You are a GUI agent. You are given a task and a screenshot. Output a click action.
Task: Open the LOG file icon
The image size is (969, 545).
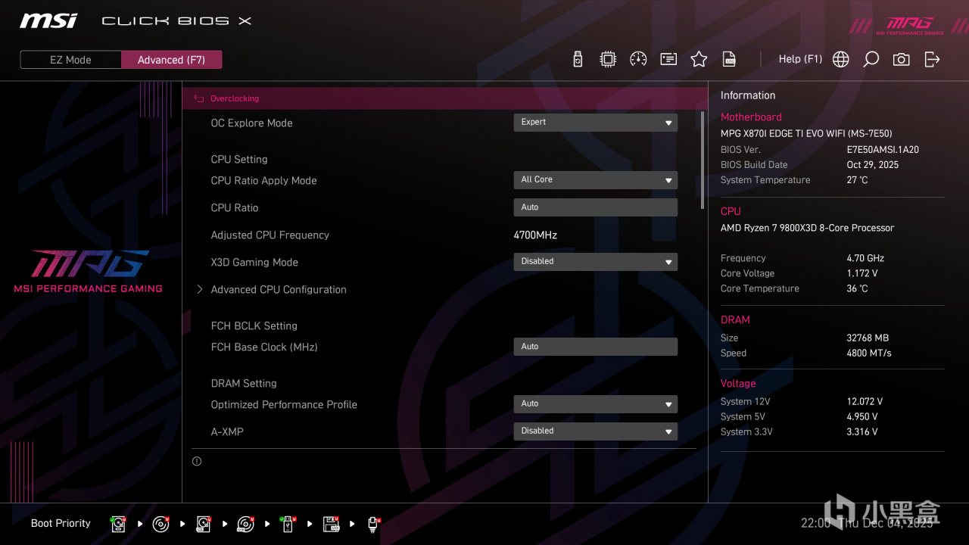[x=729, y=59]
